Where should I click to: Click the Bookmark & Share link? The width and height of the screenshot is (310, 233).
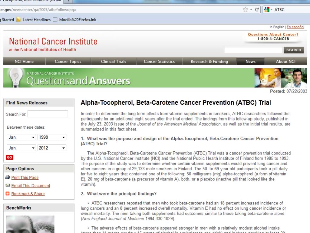point(28,194)
